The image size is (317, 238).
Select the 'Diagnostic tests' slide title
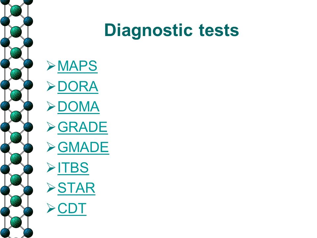172,30
